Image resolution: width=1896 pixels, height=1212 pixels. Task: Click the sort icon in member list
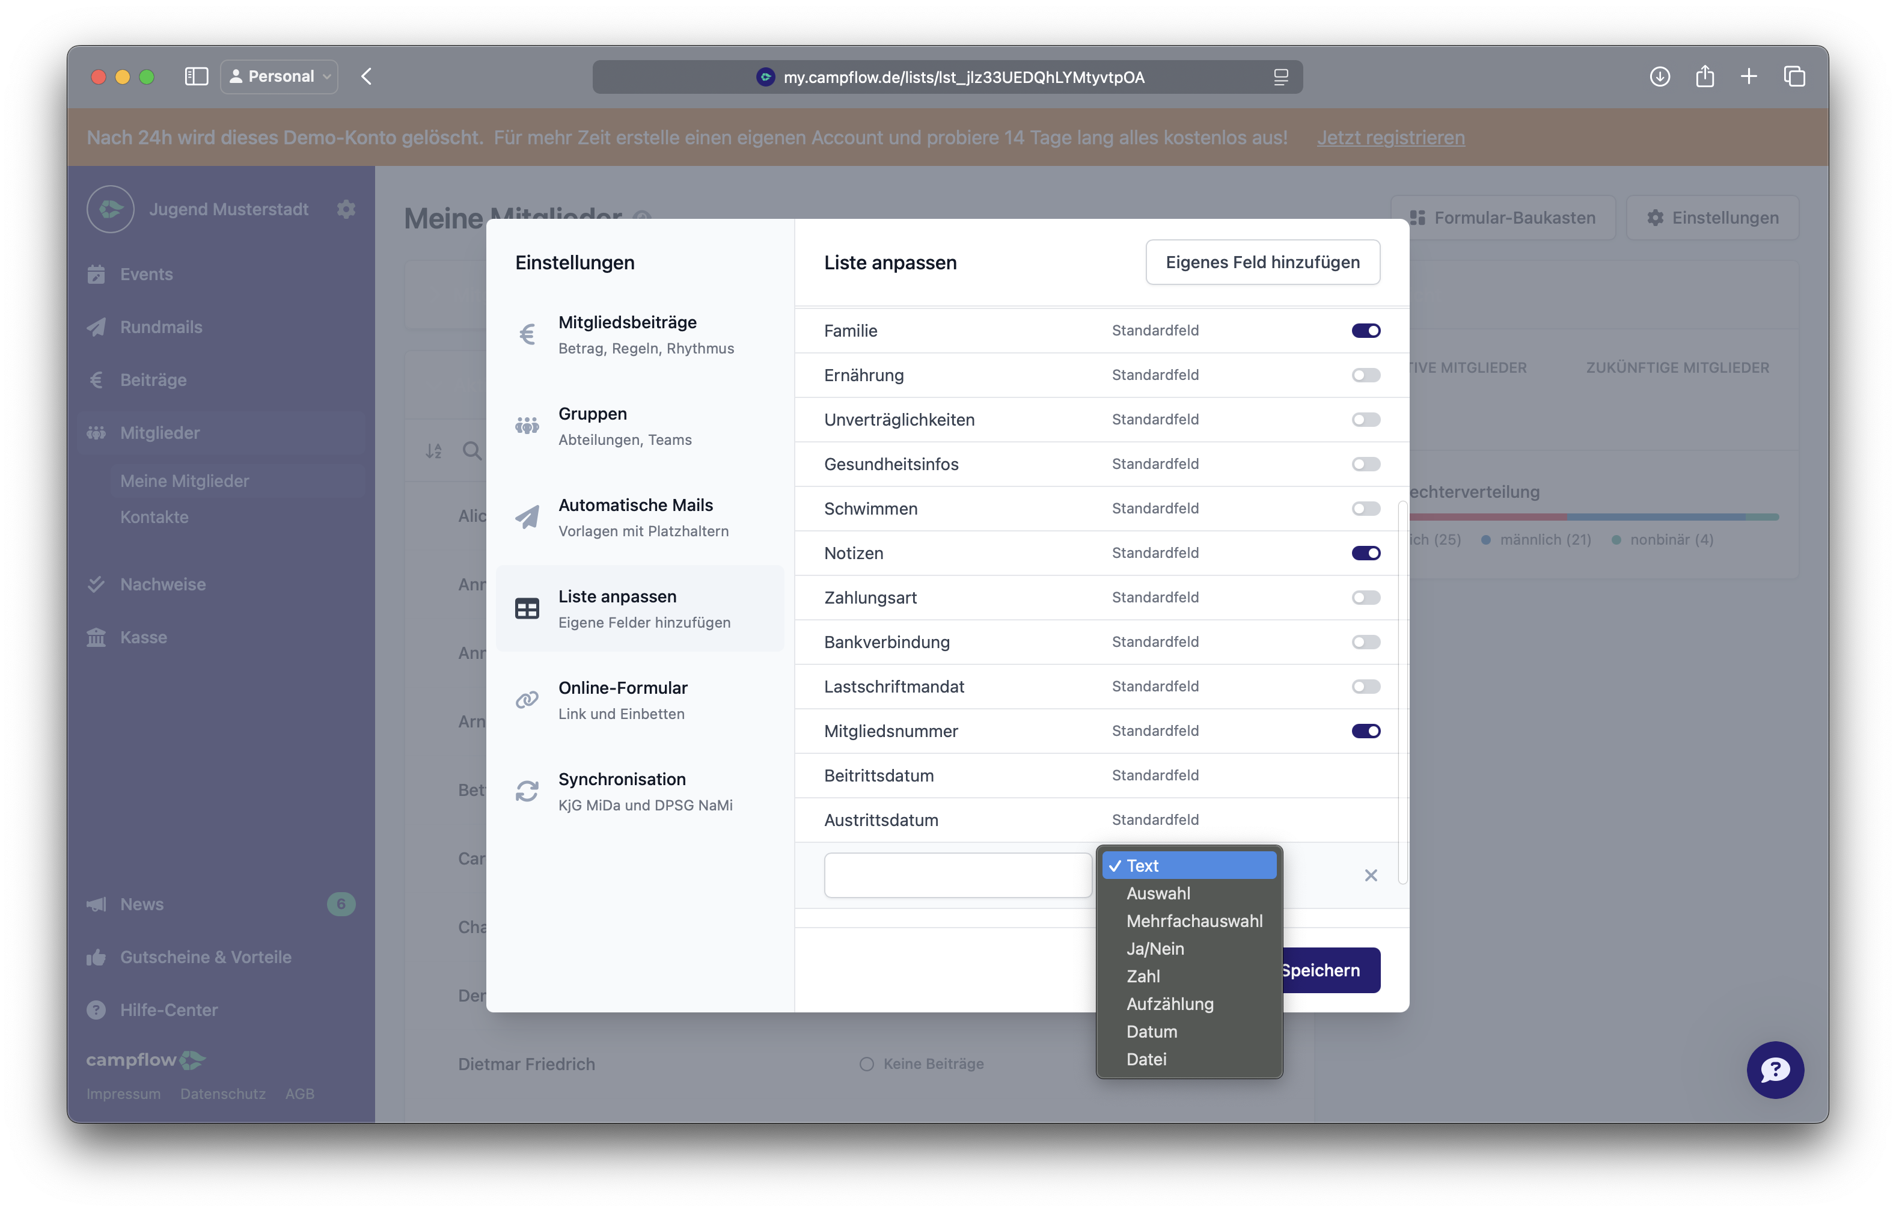pos(434,451)
